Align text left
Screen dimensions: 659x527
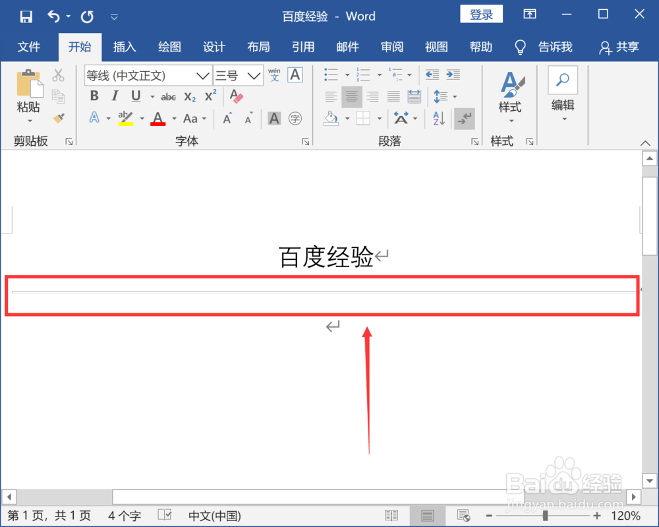click(x=331, y=97)
